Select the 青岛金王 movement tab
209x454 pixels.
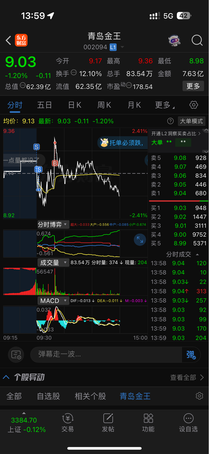click(x=135, y=396)
